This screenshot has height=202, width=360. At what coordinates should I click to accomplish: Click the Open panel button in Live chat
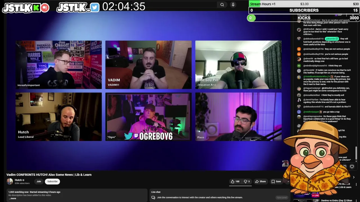pos(282,198)
